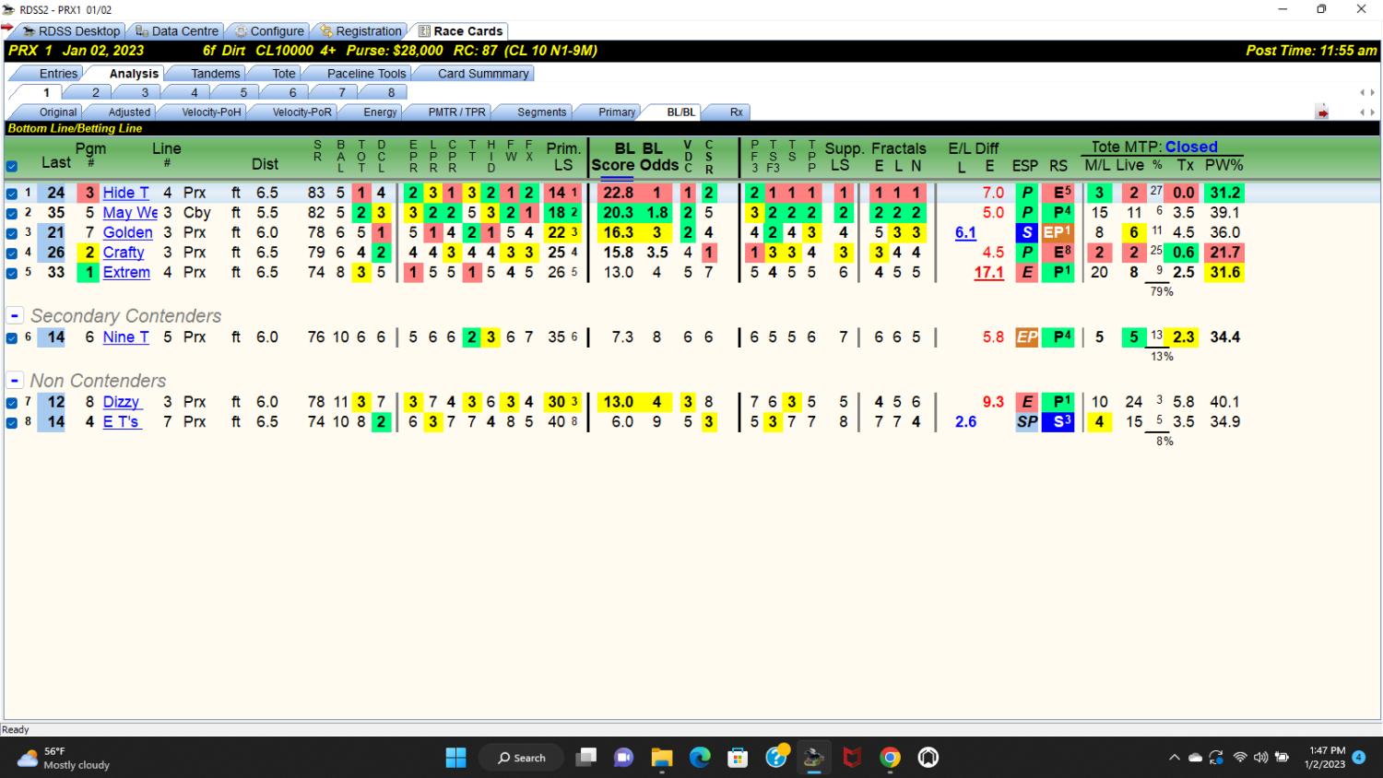Open McAfee icon in taskbar

click(852, 758)
